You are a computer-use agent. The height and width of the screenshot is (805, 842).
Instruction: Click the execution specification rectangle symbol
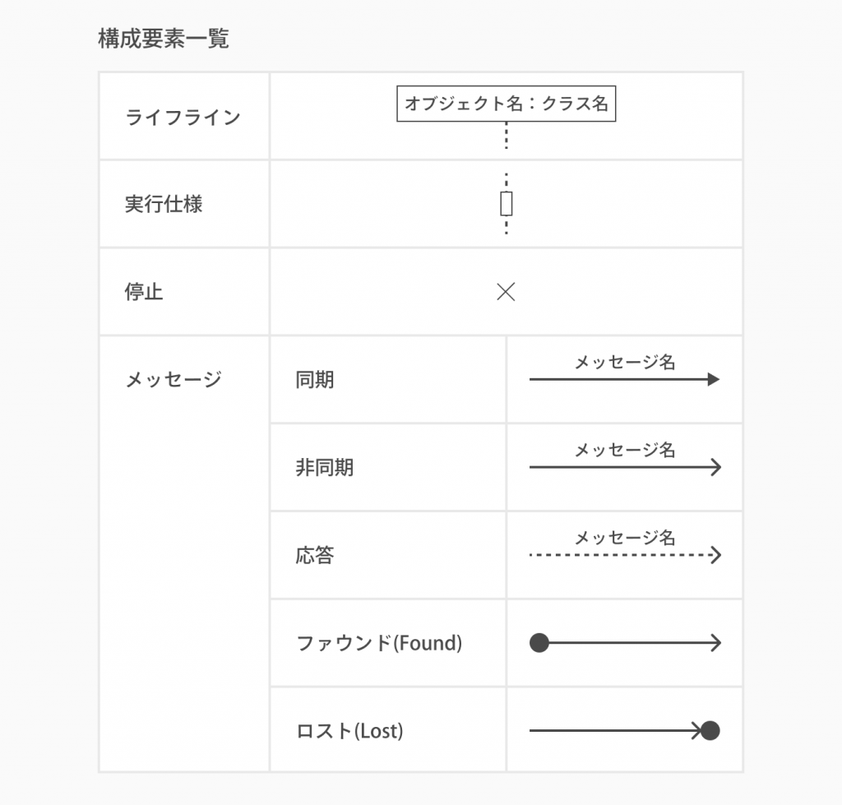(x=507, y=203)
